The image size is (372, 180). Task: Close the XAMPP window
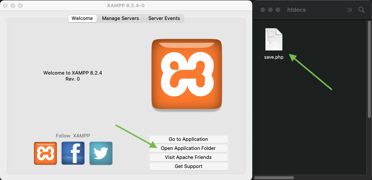pos(5,6)
